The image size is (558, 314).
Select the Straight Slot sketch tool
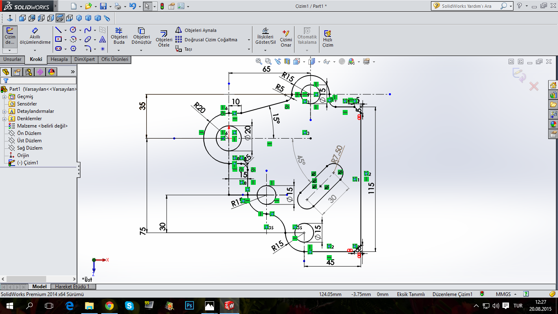(x=58, y=49)
